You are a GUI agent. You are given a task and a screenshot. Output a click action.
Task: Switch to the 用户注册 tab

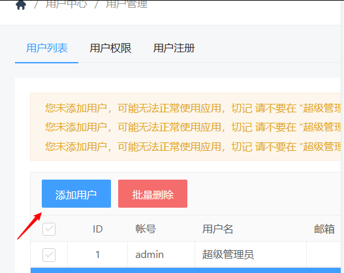click(x=174, y=48)
